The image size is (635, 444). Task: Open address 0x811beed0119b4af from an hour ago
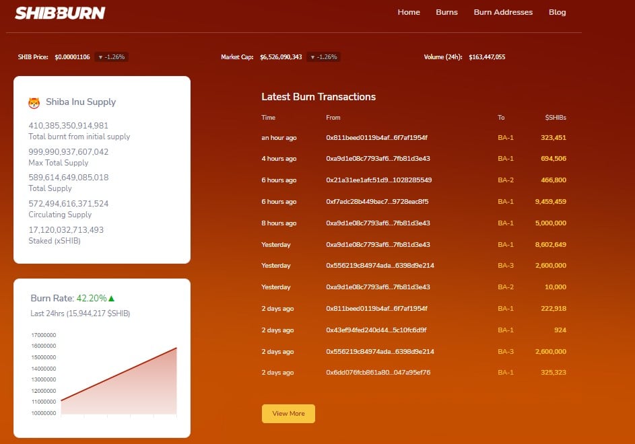pyautogui.click(x=376, y=138)
